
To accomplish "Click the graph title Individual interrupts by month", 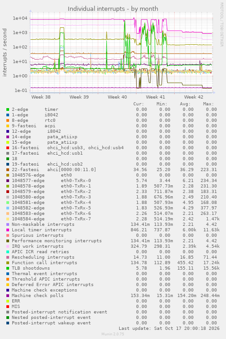I will (x=113, y=9).
